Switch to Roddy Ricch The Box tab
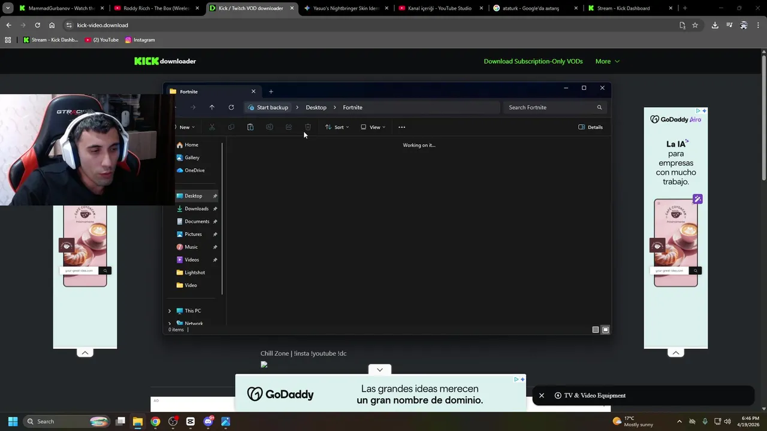This screenshot has width=767, height=431. point(156,8)
